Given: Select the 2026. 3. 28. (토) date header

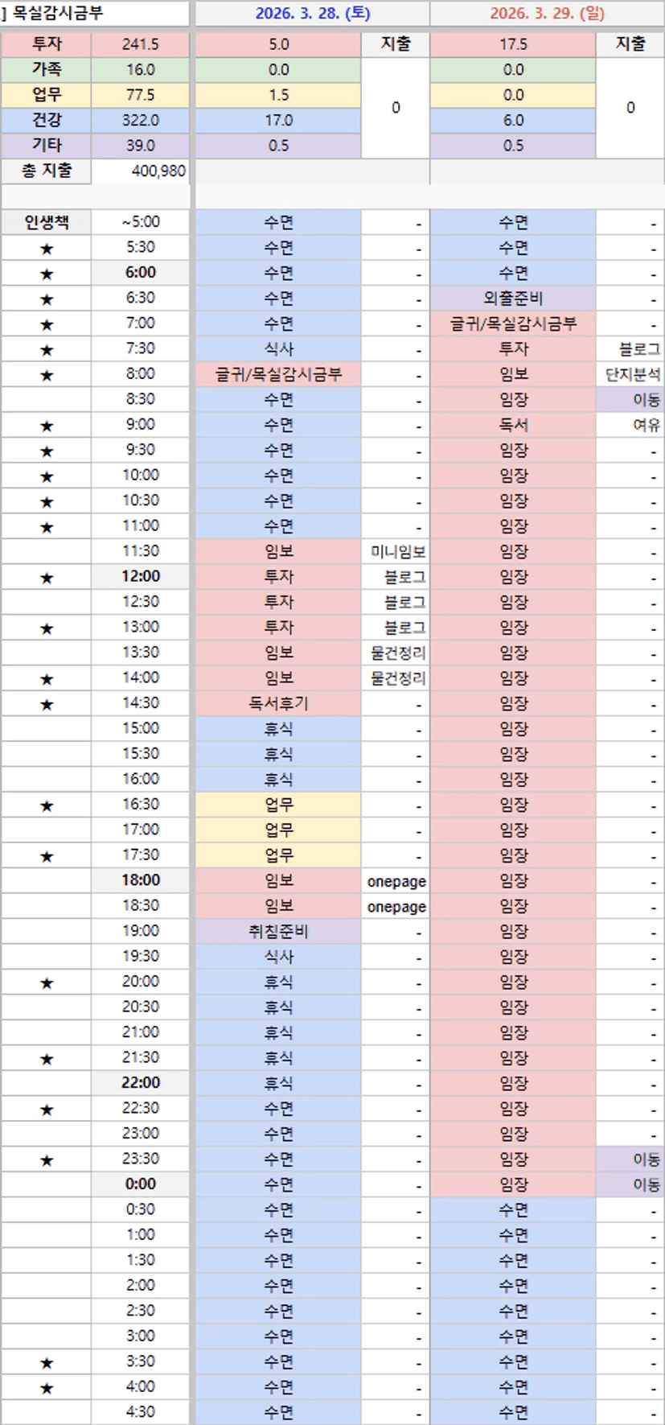Looking at the screenshot, I should 313,14.
